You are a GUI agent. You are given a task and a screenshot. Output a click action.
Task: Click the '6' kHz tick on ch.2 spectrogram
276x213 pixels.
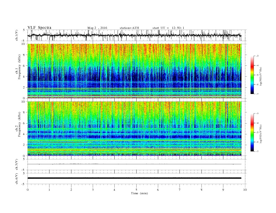click(x=24, y=123)
